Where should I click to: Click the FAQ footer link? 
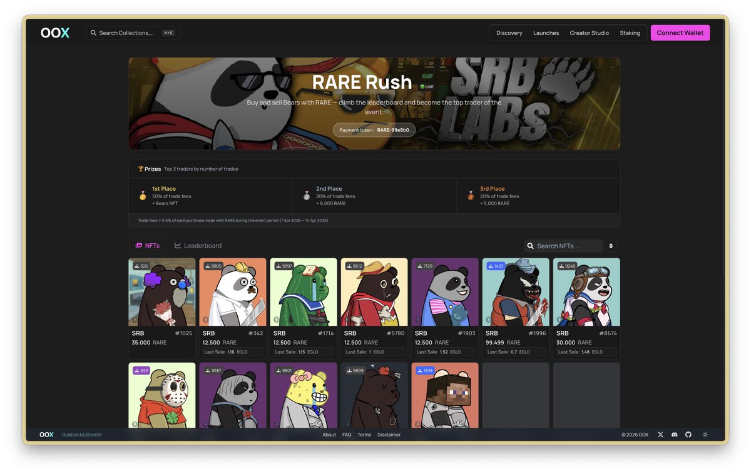(347, 435)
